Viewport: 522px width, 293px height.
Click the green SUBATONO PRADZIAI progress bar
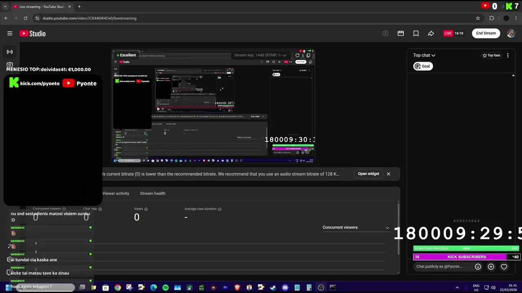coord(466,248)
